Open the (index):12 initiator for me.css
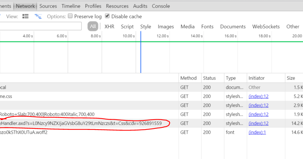 tap(258, 96)
